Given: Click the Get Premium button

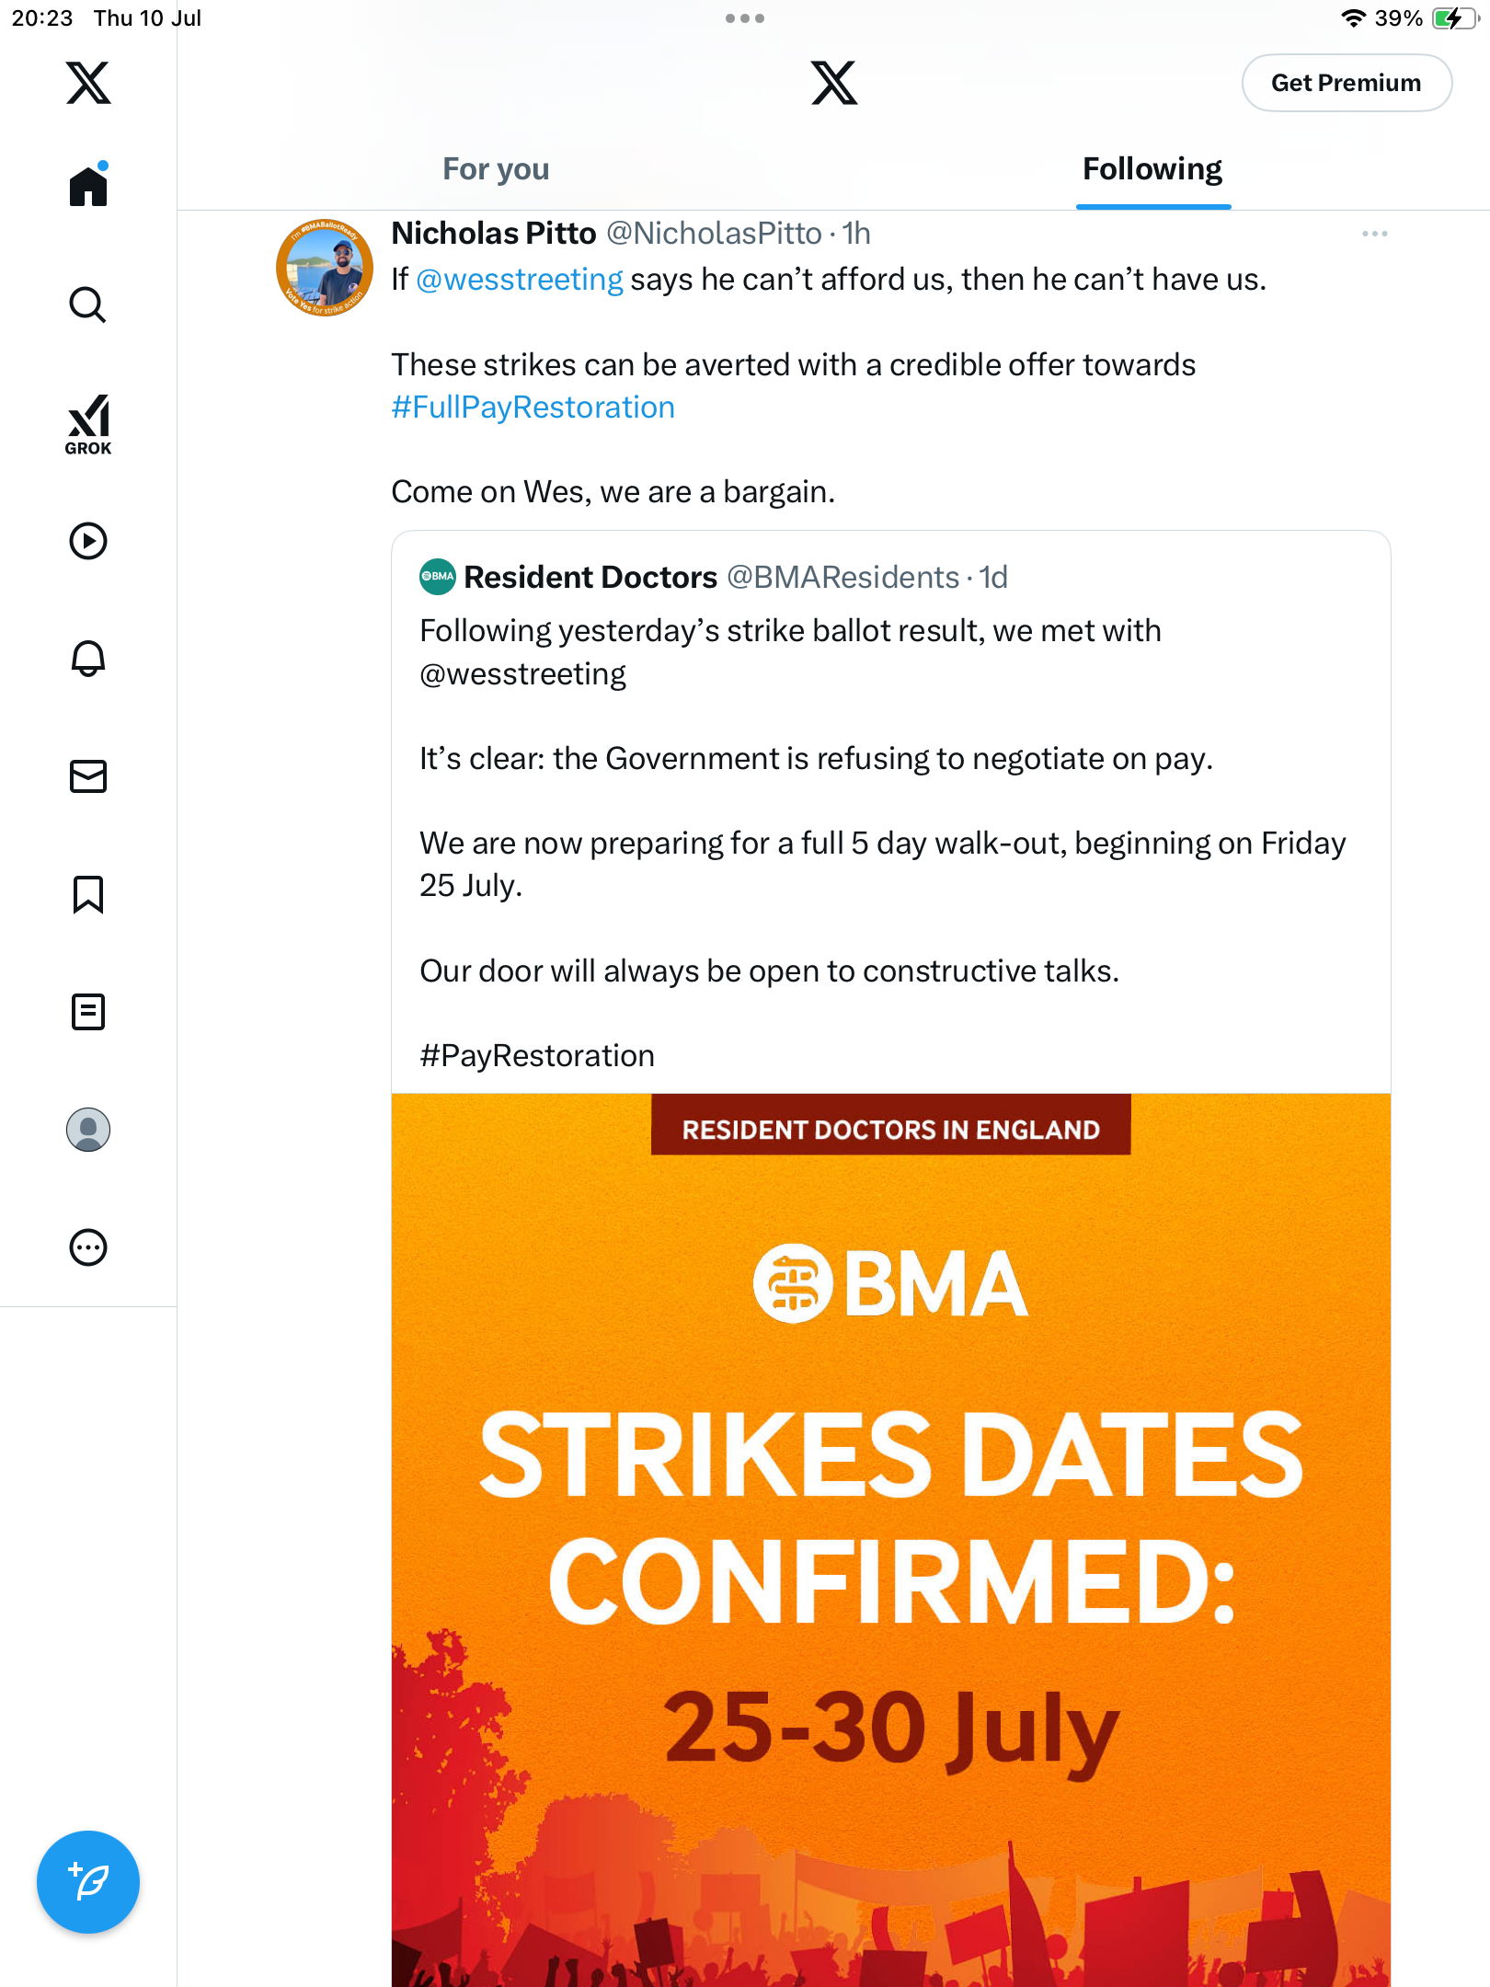Looking at the screenshot, I should 1347,83.
